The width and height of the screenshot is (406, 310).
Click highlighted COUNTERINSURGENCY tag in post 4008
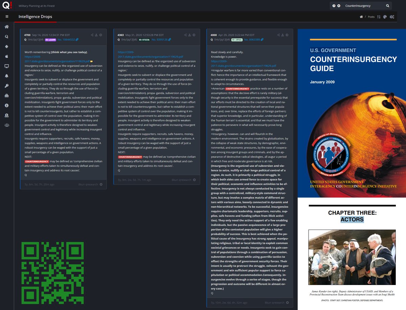238,88
